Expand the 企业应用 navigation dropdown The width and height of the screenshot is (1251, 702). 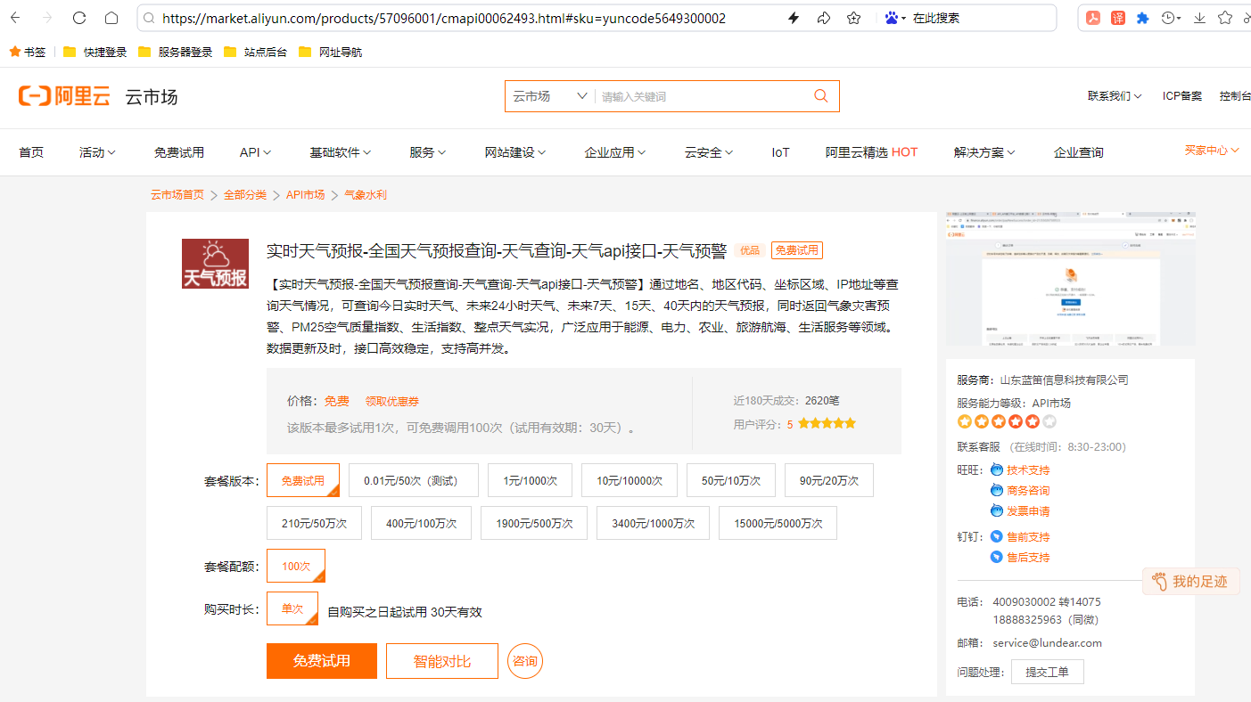point(615,152)
